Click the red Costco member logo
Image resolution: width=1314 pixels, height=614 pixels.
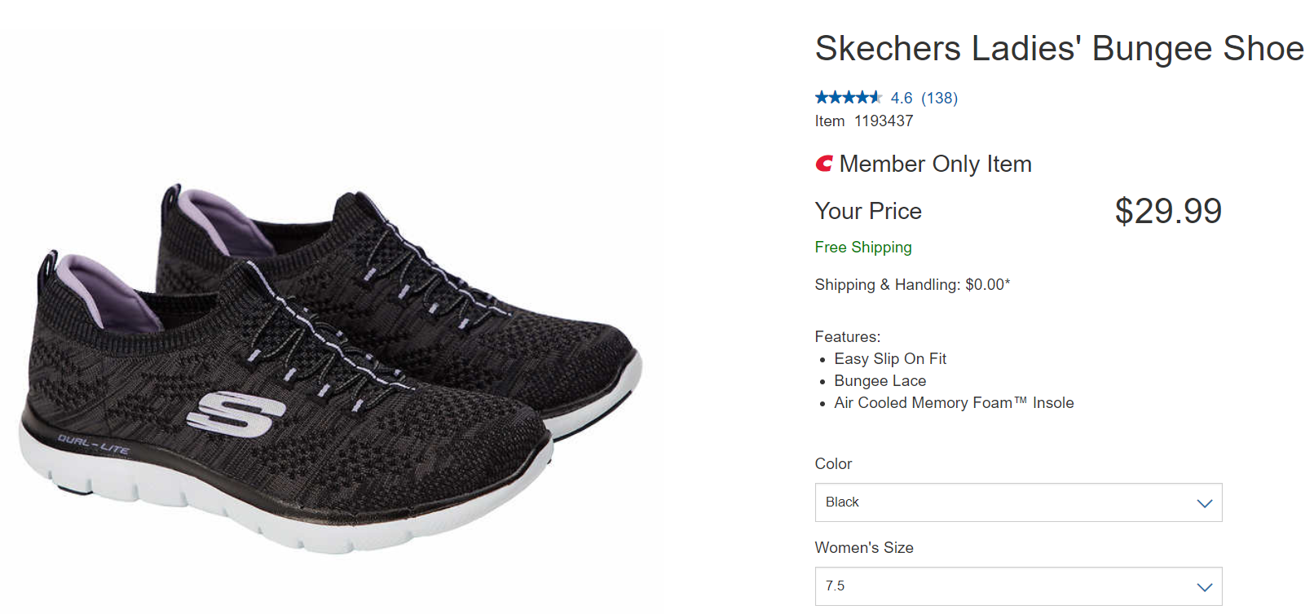824,164
